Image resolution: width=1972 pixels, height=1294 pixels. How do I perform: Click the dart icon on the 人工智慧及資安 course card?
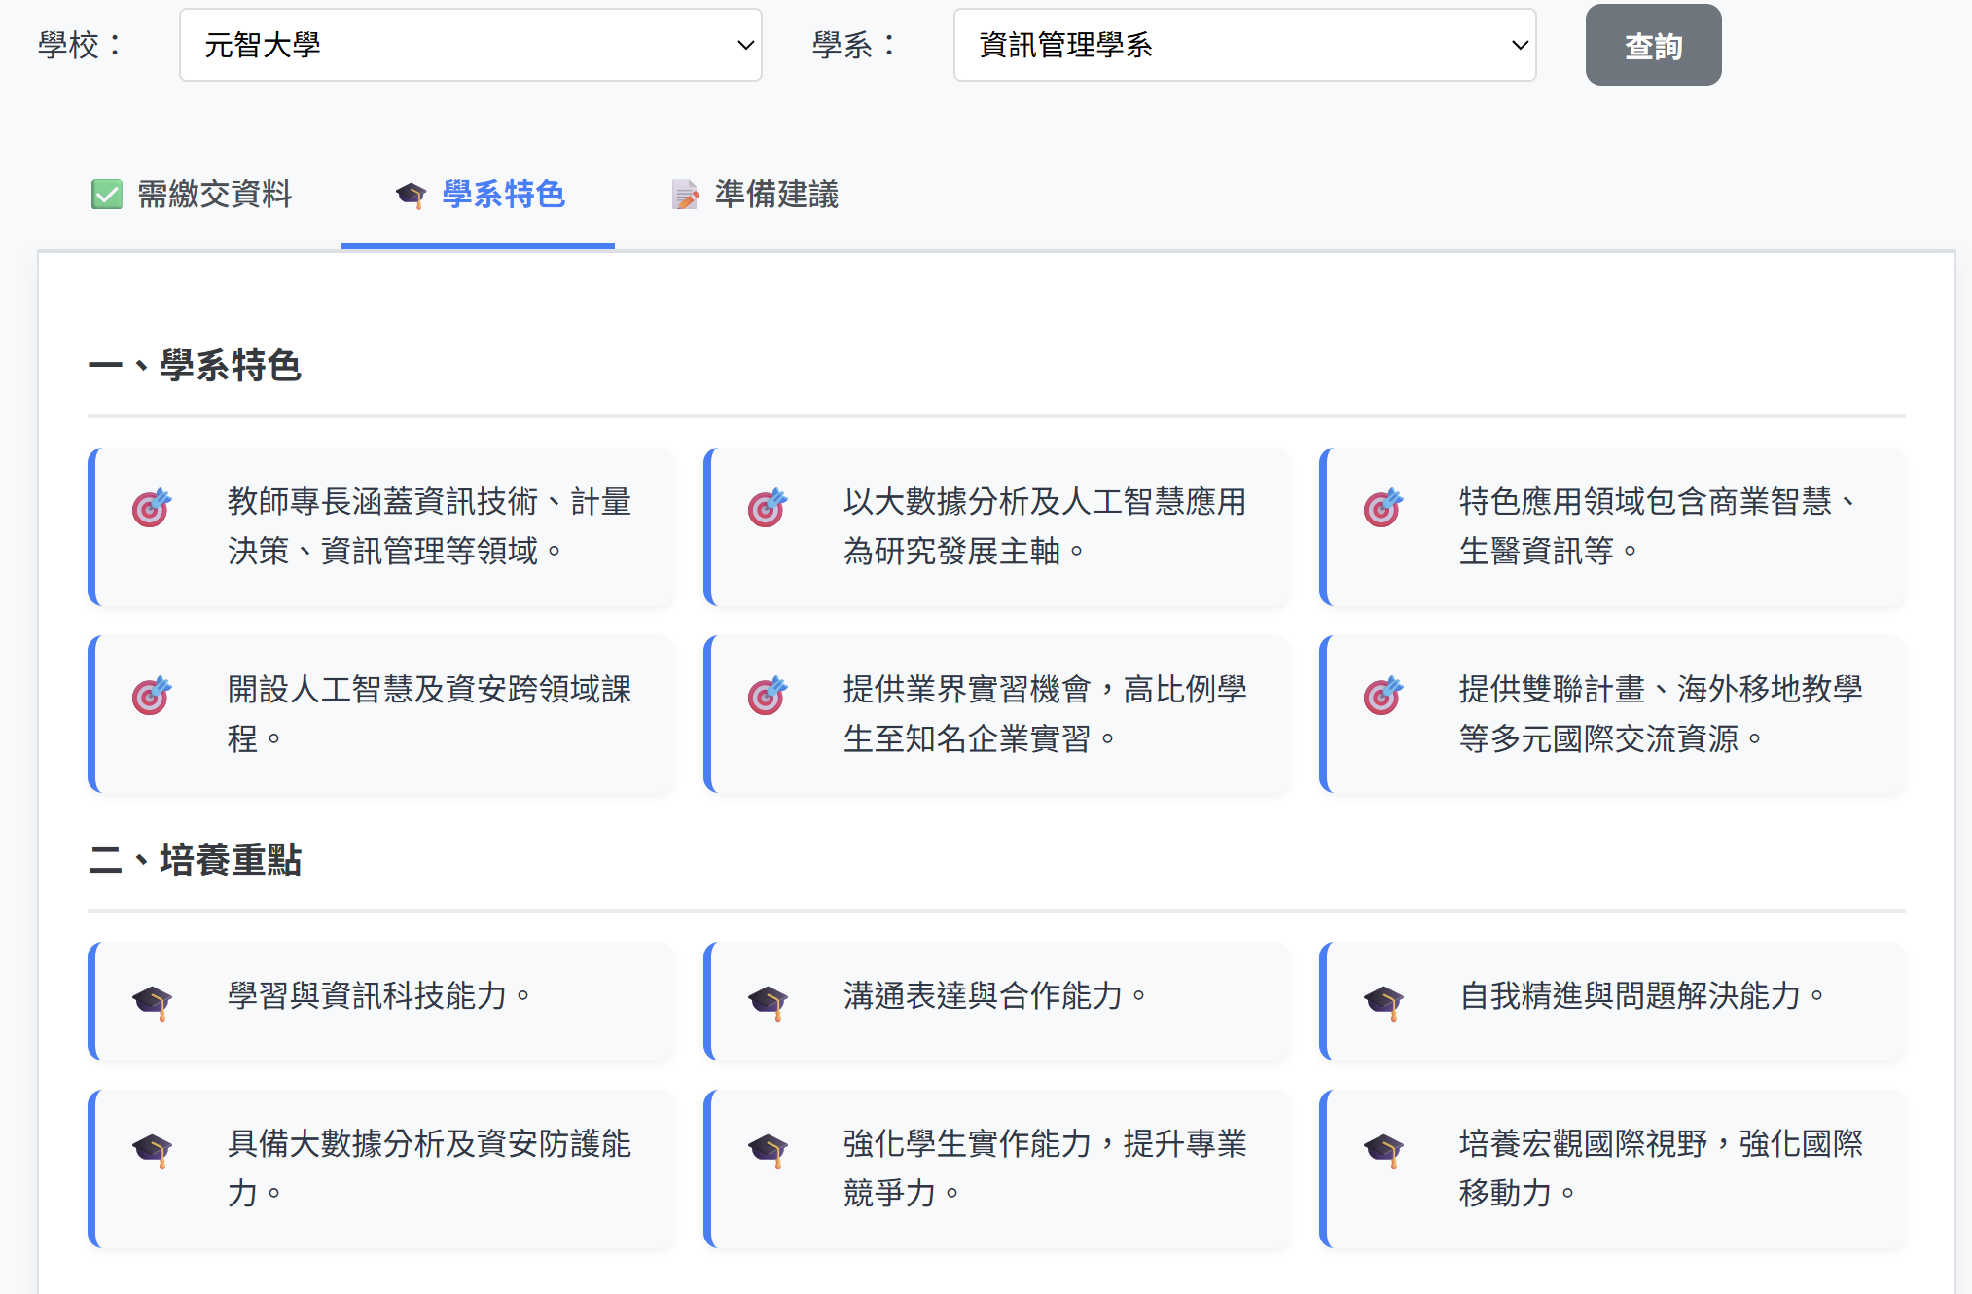[151, 695]
